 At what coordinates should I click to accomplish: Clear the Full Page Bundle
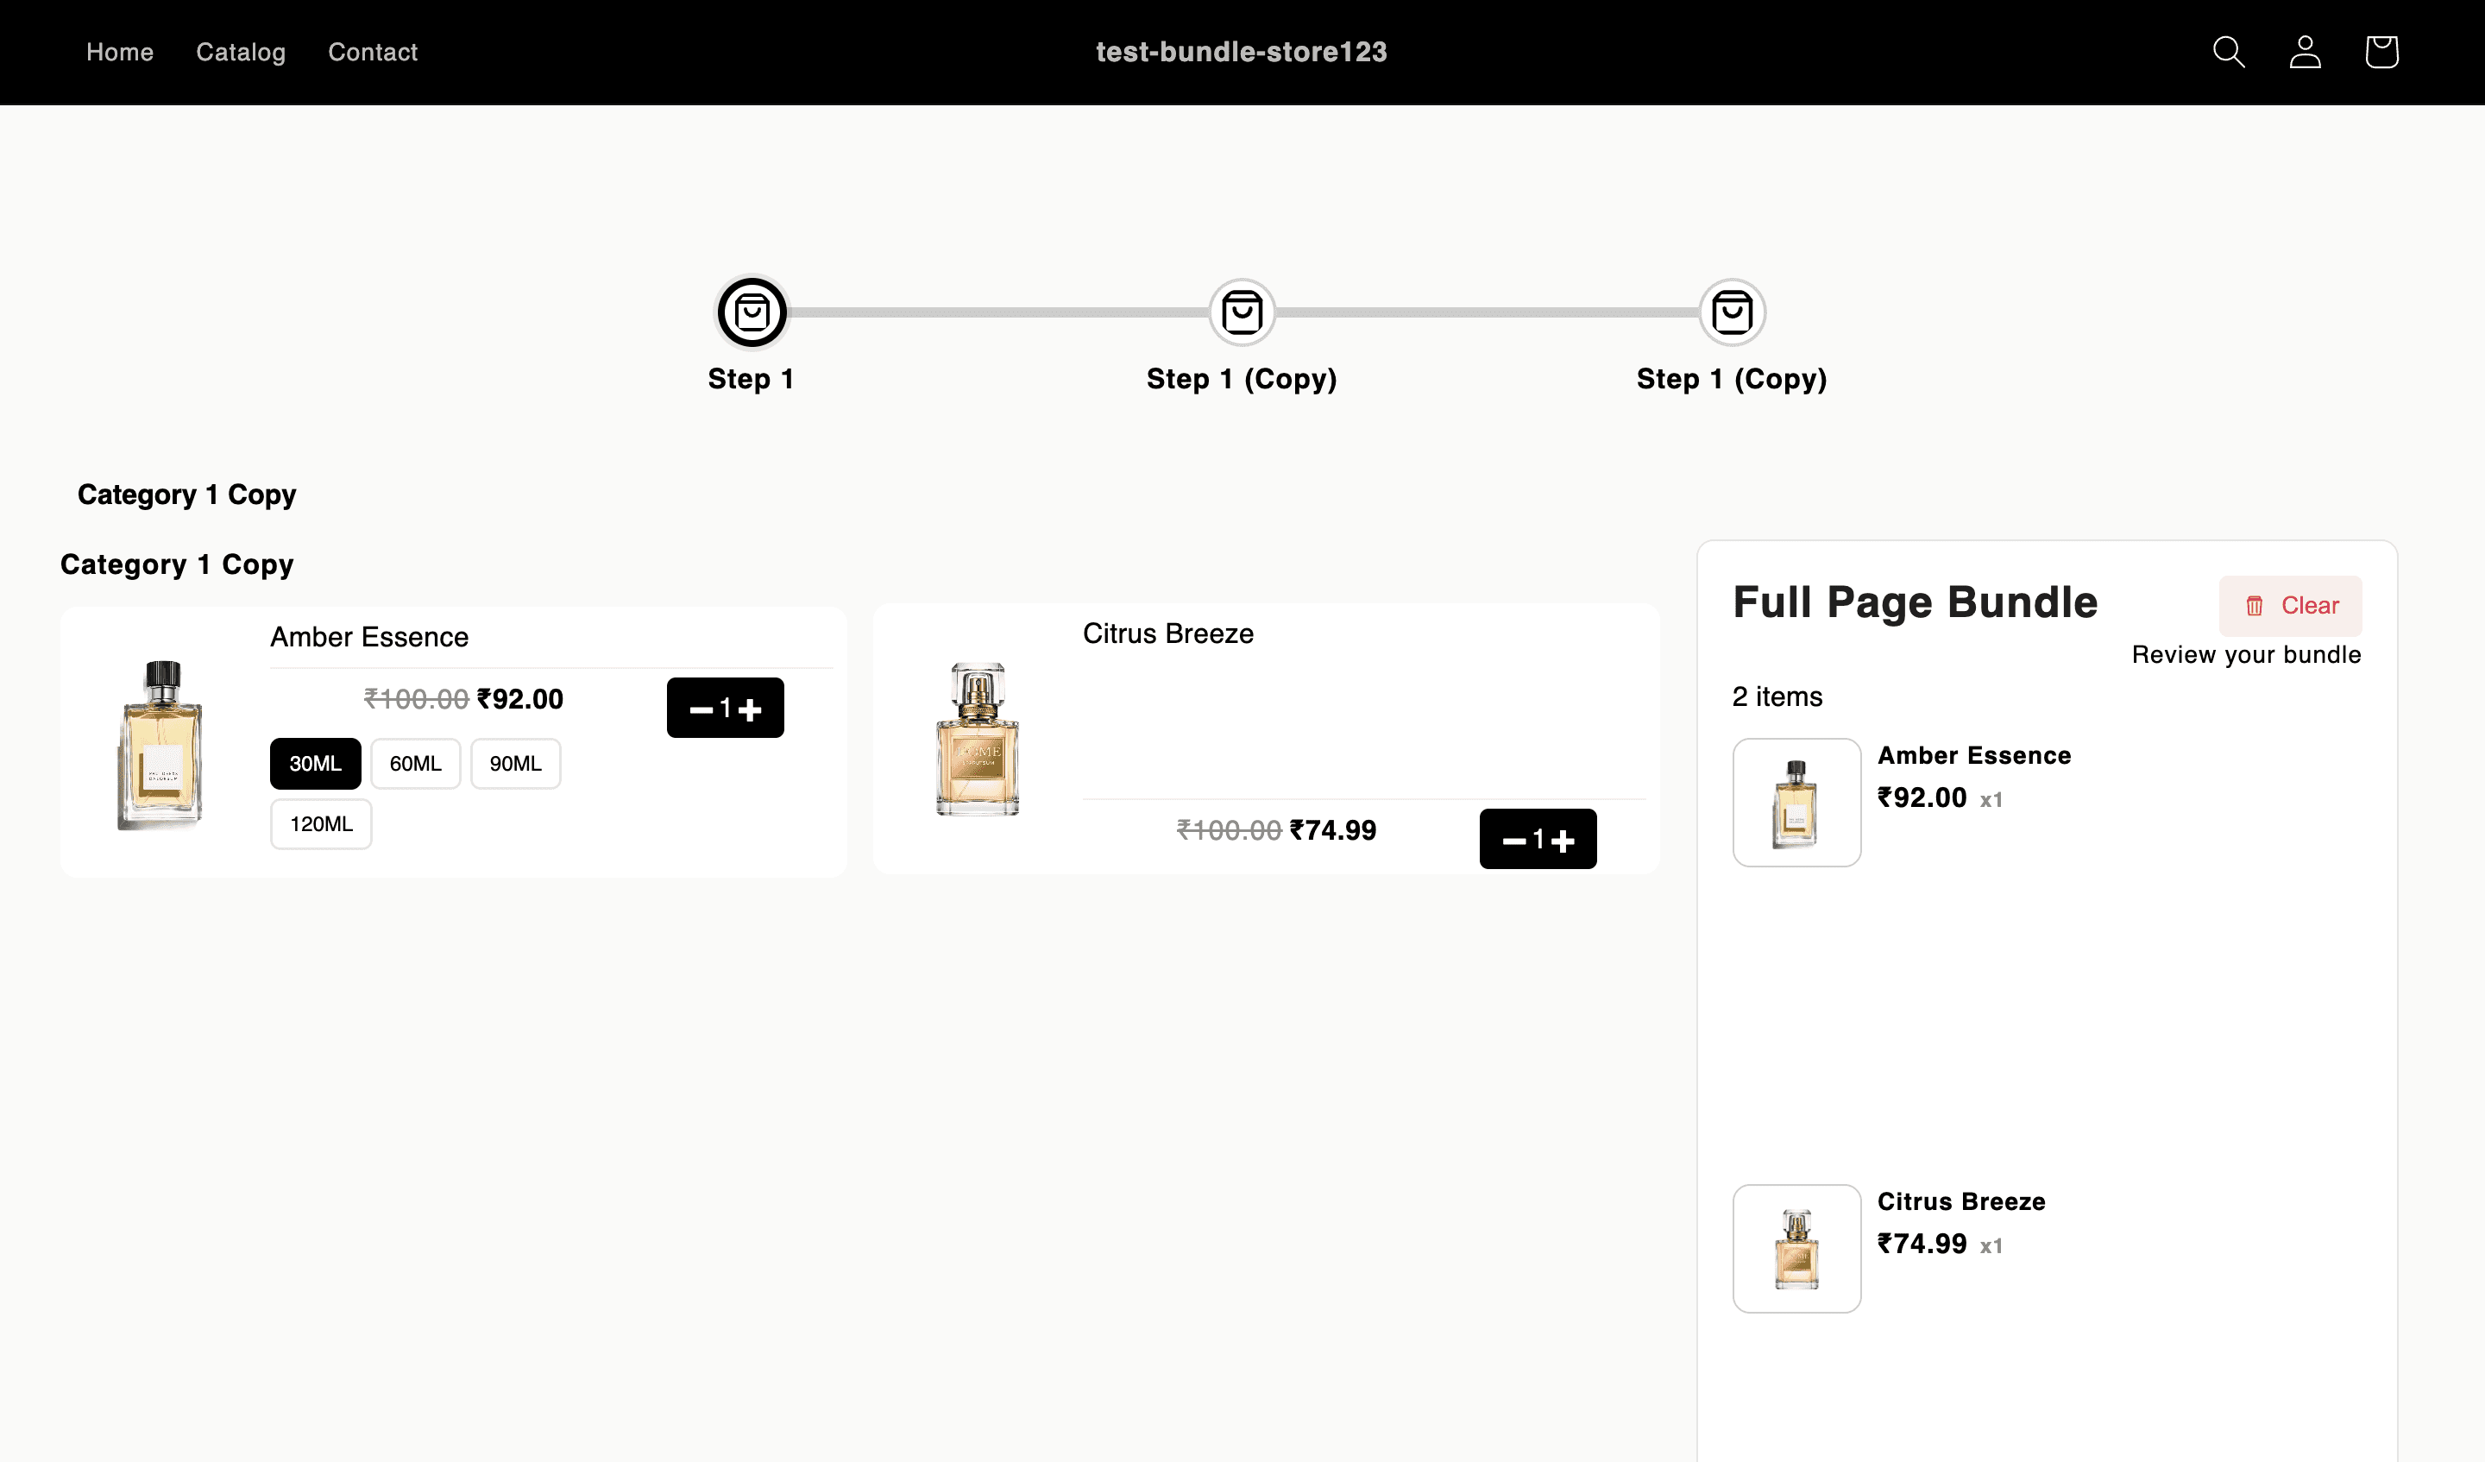click(2291, 606)
